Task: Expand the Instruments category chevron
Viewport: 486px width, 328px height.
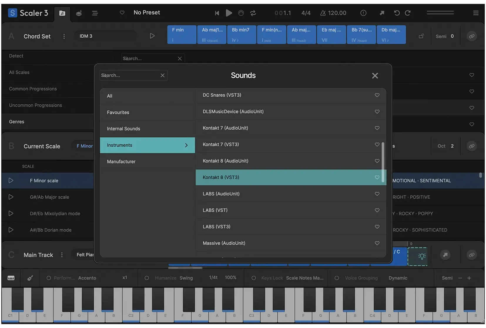Action: (x=186, y=145)
